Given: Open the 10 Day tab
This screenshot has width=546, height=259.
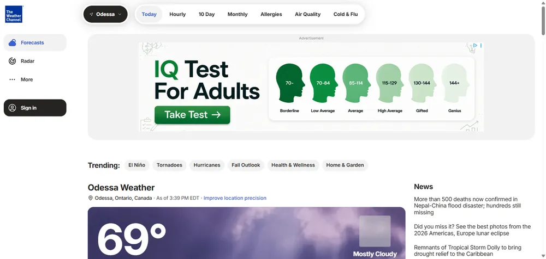Looking at the screenshot, I should 206,14.
